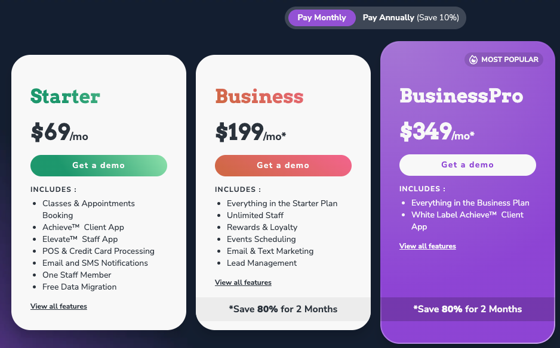Click the billing period switcher pill
The width and height of the screenshot is (560, 348).
click(375, 17)
